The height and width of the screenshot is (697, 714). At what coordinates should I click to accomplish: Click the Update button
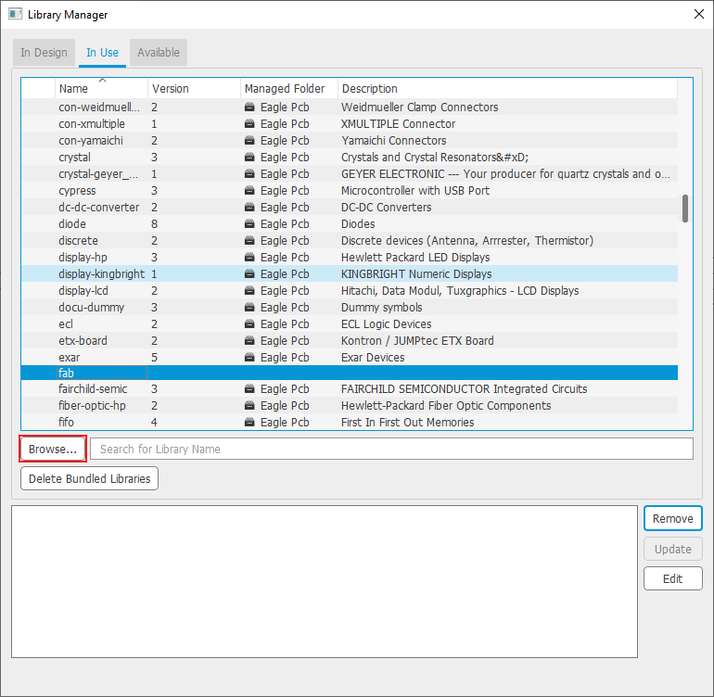point(673,549)
